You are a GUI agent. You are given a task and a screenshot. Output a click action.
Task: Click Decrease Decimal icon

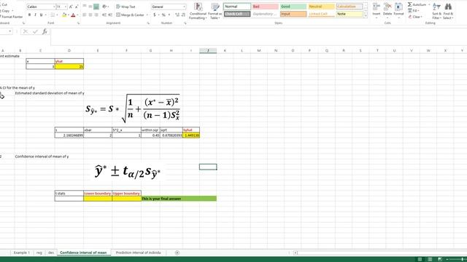click(183, 15)
